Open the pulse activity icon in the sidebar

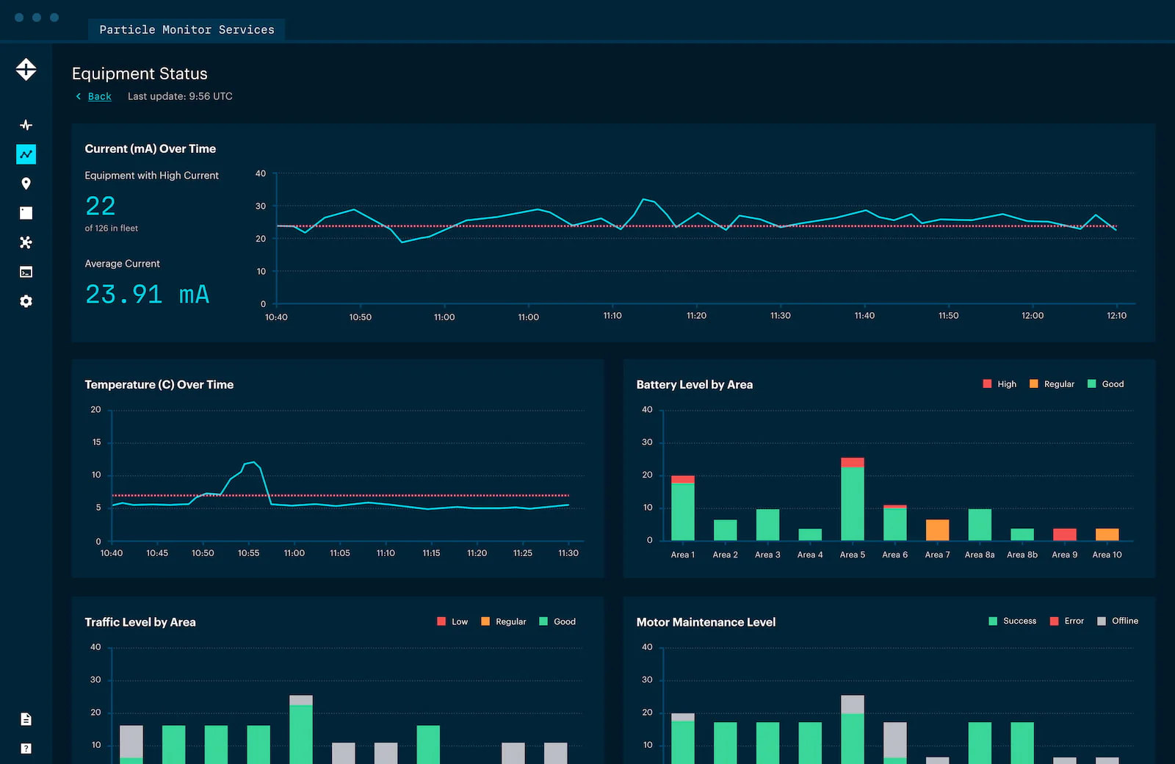26,125
